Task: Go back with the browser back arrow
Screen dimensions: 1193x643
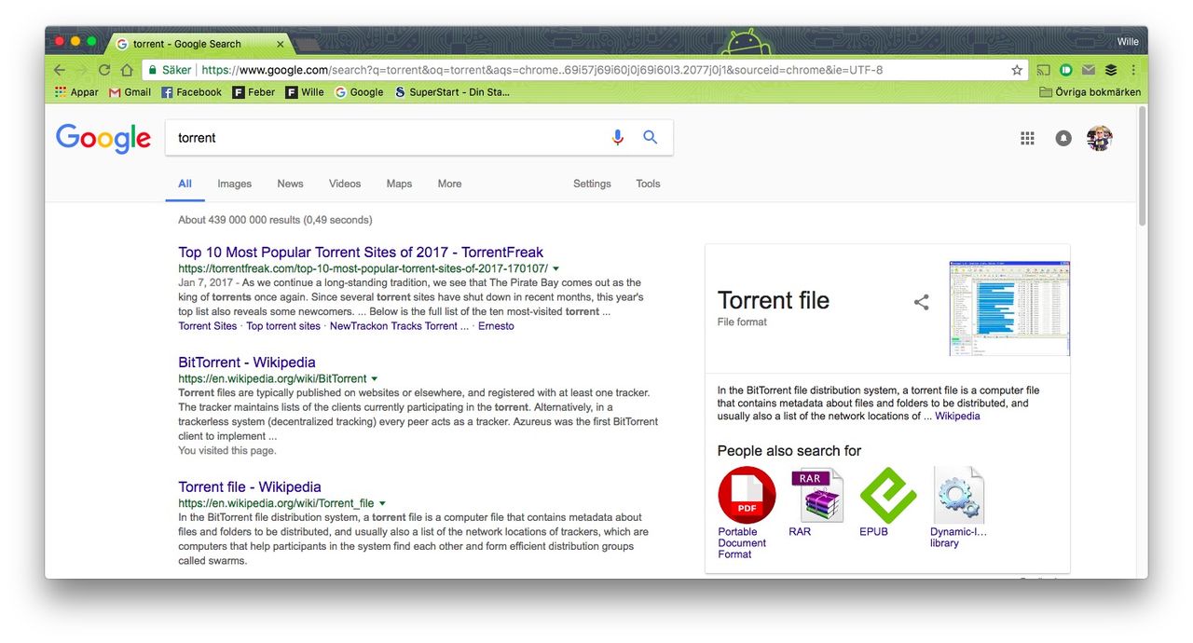Action: point(60,70)
